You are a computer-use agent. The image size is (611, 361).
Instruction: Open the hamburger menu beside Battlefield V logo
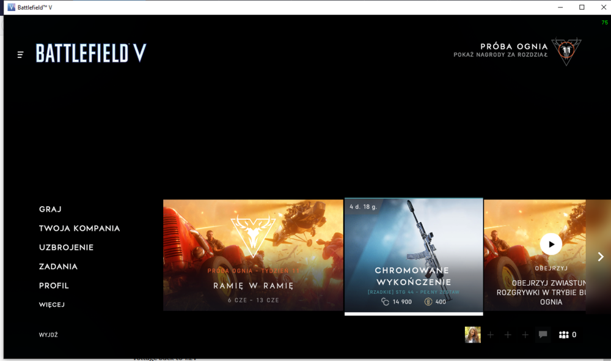pyautogui.click(x=20, y=54)
